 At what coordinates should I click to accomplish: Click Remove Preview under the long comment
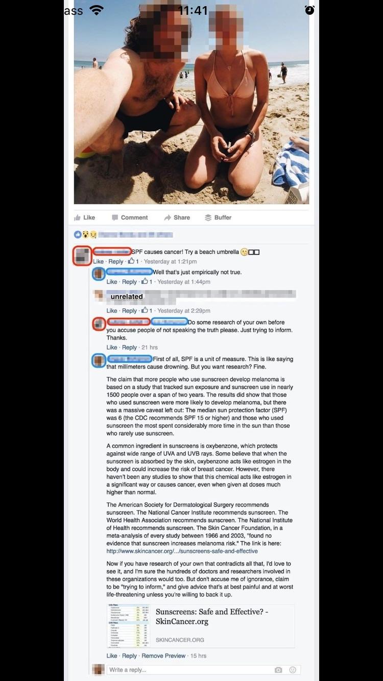(x=163, y=656)
